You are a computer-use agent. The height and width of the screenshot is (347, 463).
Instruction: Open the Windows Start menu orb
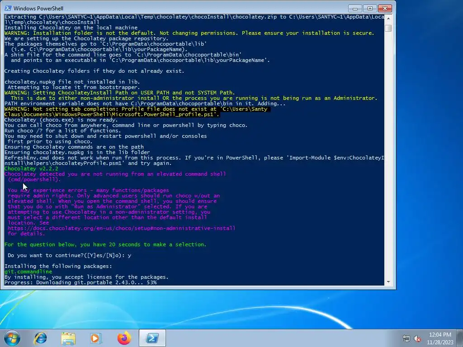12,338
